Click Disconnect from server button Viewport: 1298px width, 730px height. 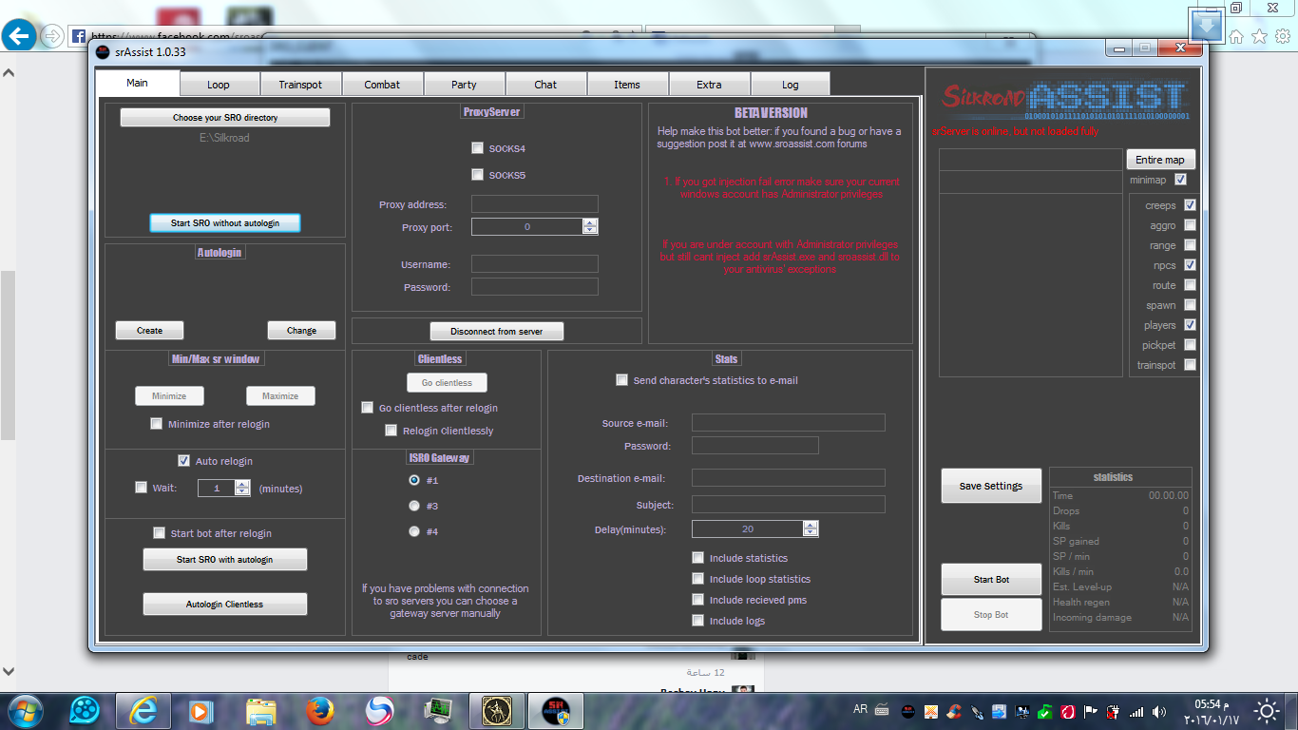click(x=497, y=331)
